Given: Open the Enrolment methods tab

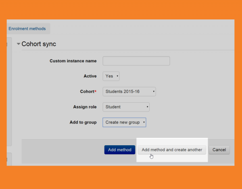Looking at the screenshot, I should coord(27,29).
